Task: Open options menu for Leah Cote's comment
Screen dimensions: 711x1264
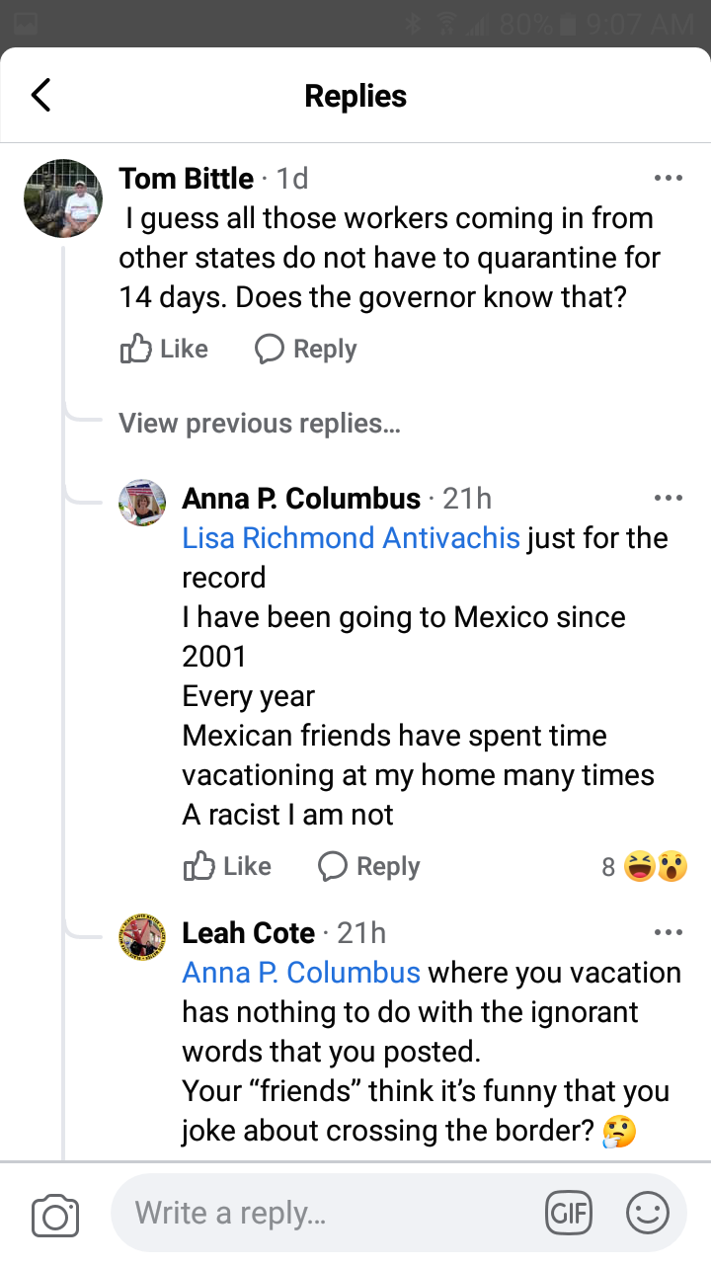Action: coord(669,933)
